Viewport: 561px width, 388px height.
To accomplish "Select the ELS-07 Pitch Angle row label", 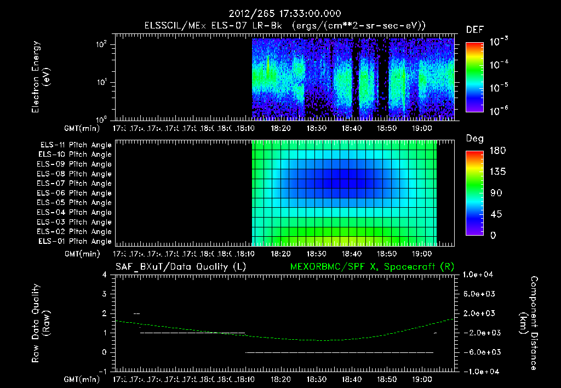I will coord(75,183).
